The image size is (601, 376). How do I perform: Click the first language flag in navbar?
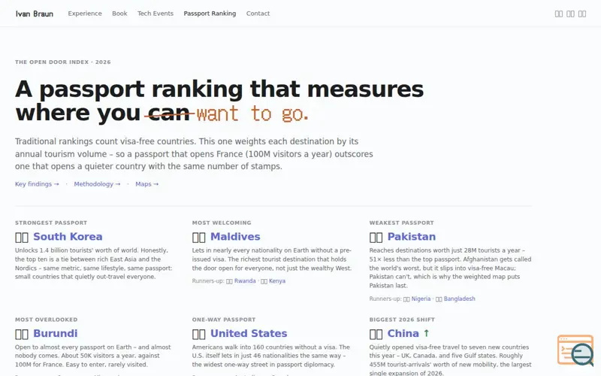559,14
